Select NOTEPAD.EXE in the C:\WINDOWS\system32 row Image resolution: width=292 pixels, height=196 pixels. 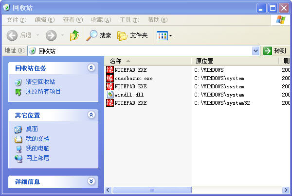tap(130, 103)
